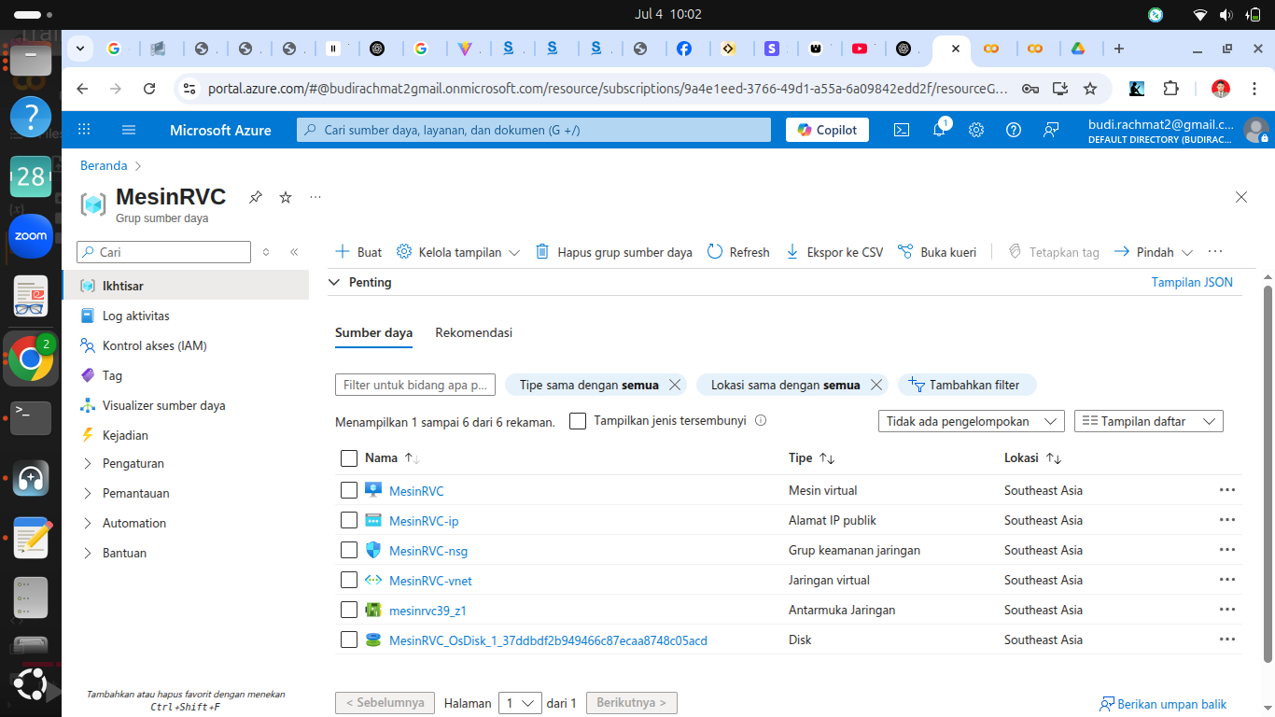Check the select-all checkbox beside Nama
The height and width of the screenshot is (717, 1275).
pos(349,458)
